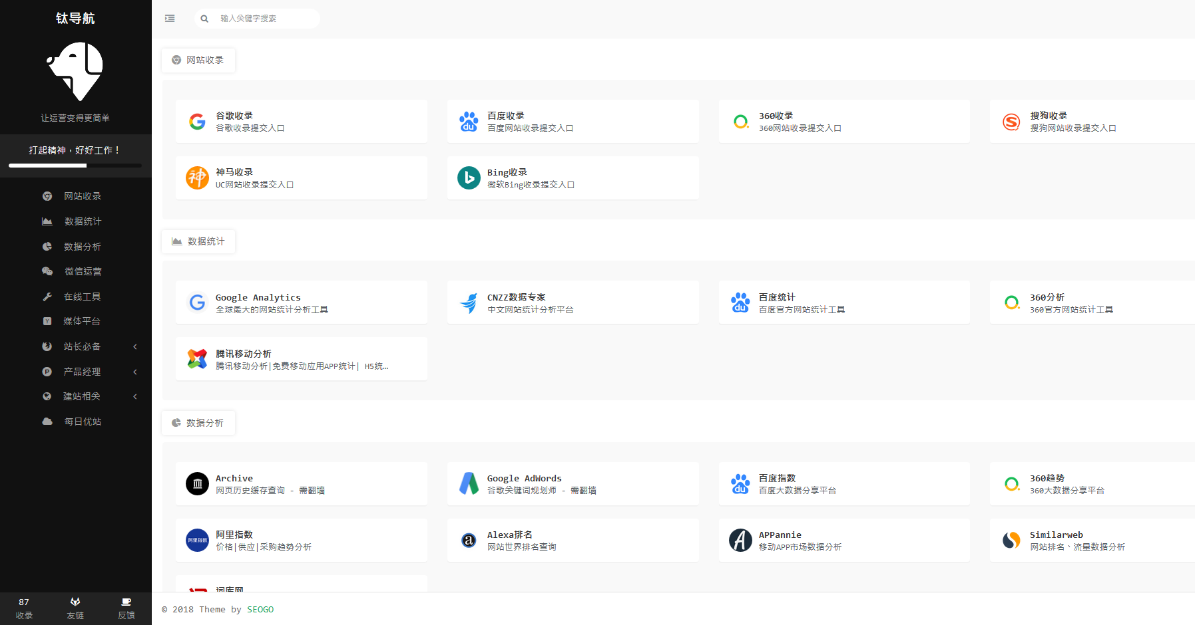Click the 友链 icon at sidebar bottom

click(75, 602)
